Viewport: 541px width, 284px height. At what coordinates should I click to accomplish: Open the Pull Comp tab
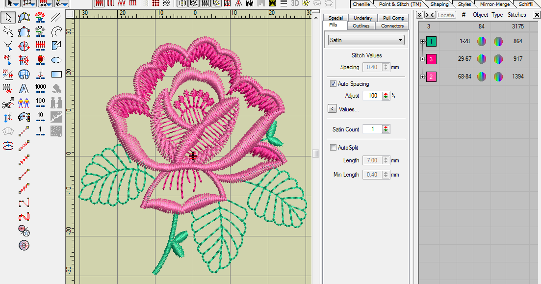pyautogui.click(x=393, y=18)
